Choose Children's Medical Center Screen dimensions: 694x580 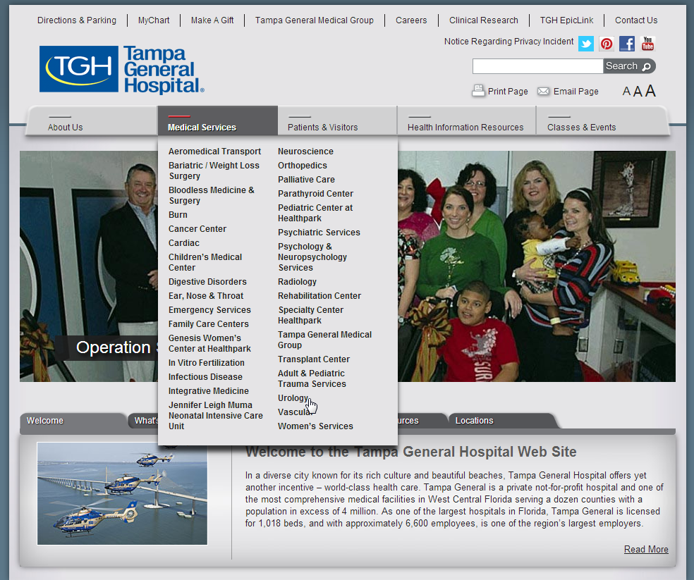tap(205, 262)
